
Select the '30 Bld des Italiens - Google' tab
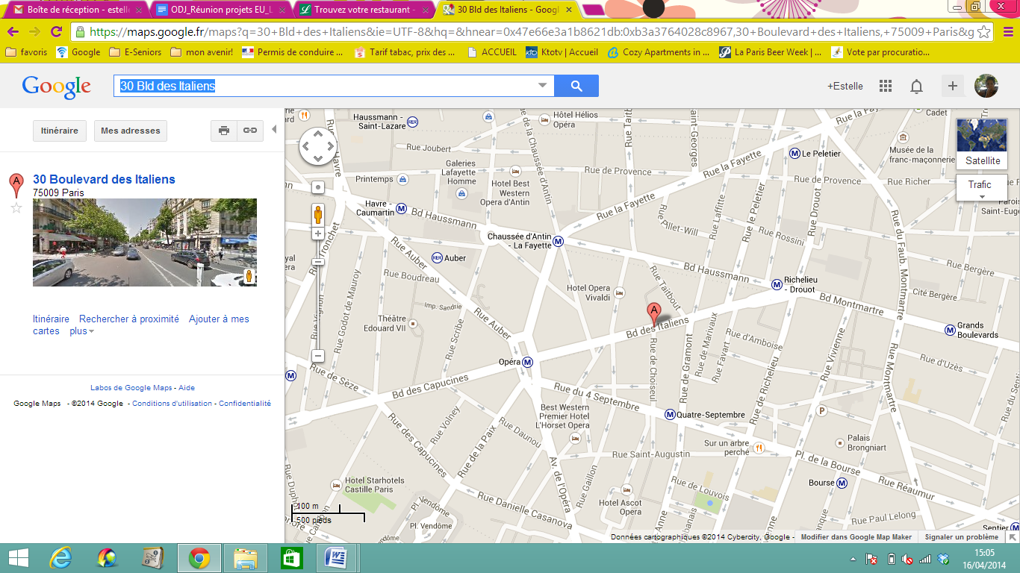tap(507, 10)
